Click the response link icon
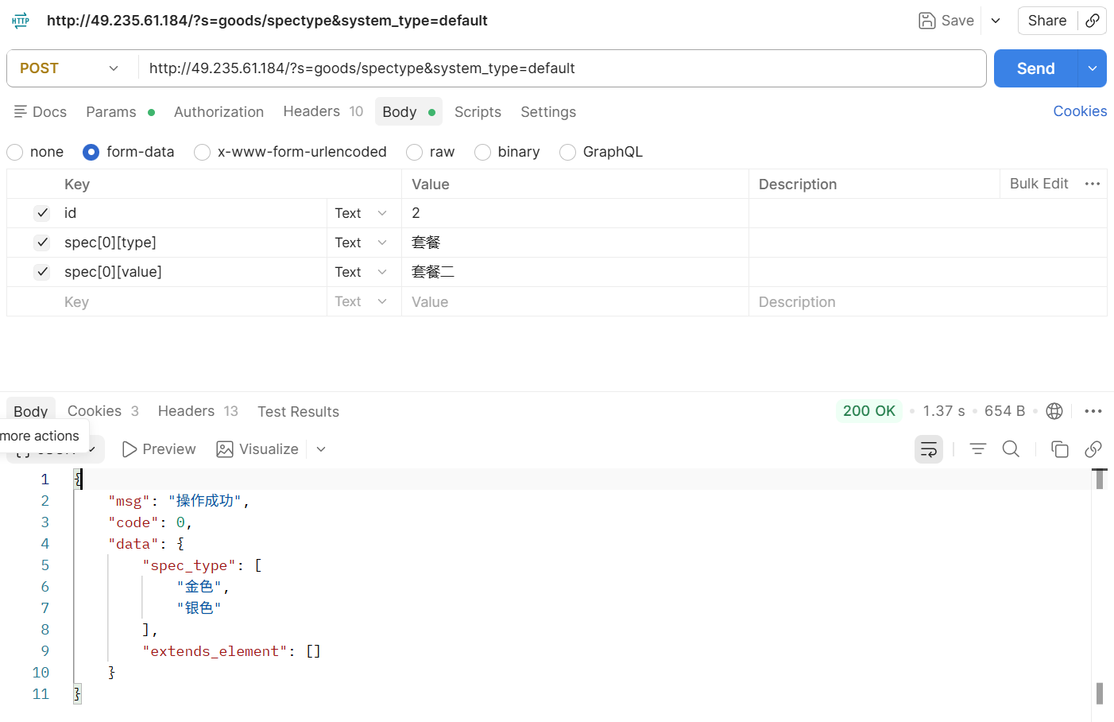Image resolution: width=1114 pixels, height=722 pixels. pos(1093,449)
